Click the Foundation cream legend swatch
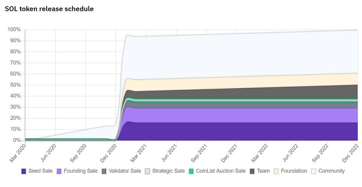 point(276,171)
